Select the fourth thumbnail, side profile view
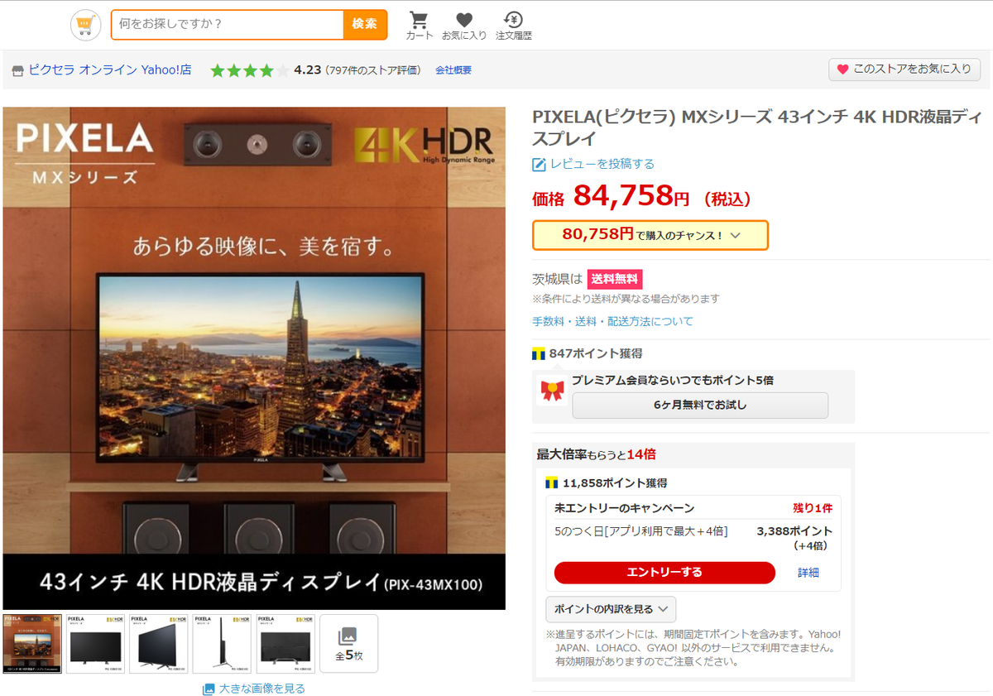Image resolution: width=993 pixels, height=696 pixels. pos(222,643)
